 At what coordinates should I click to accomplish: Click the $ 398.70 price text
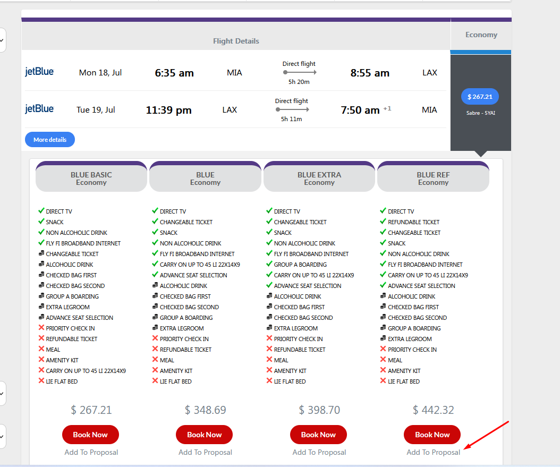coord(319,410)
